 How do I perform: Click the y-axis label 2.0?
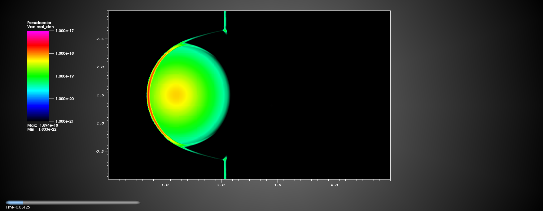pos(100,67)
